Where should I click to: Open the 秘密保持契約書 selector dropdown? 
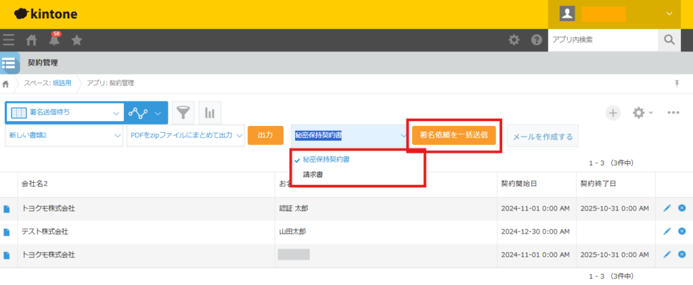(350, 135)
